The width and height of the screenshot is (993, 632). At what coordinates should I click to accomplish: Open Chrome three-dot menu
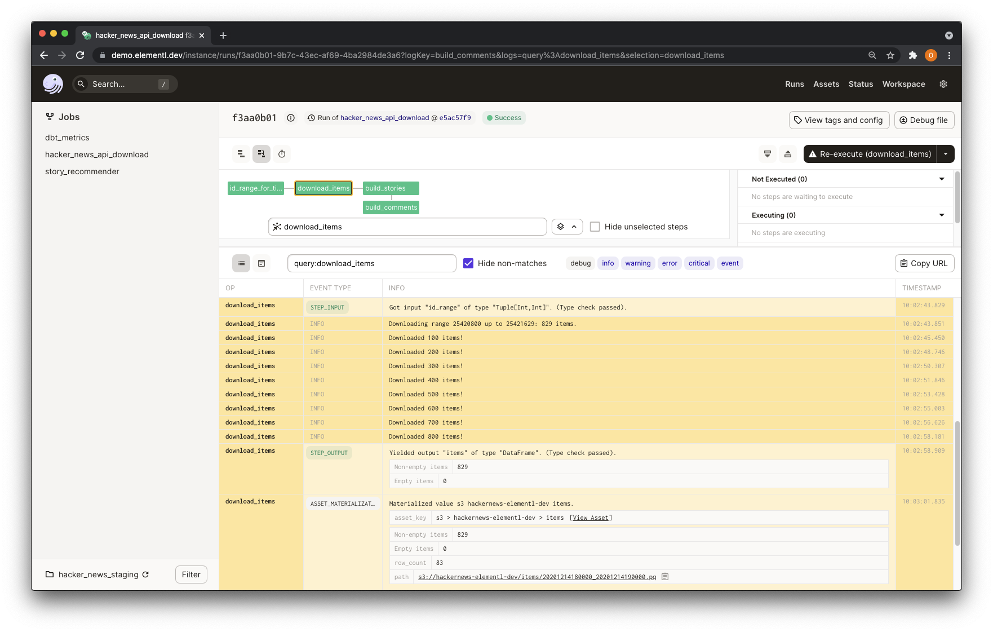tap(950, 55)
